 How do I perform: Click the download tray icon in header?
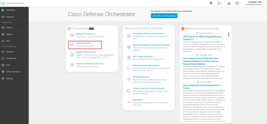point(229,3)
